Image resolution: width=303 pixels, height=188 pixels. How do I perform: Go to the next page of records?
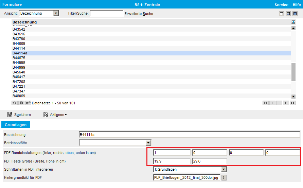286,103
